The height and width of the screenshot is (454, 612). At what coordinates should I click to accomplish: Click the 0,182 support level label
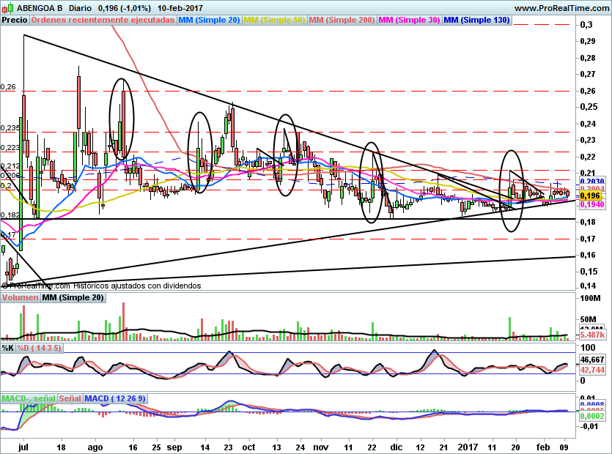(x=10, y=215)
